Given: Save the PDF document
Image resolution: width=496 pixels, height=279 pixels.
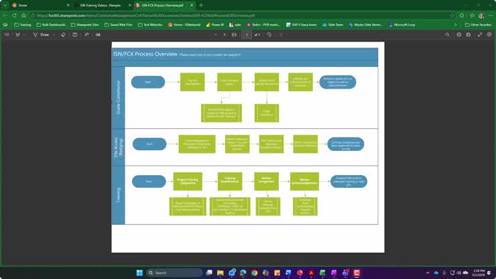Looking at the screenshot, I should click(x=469, y=35).
